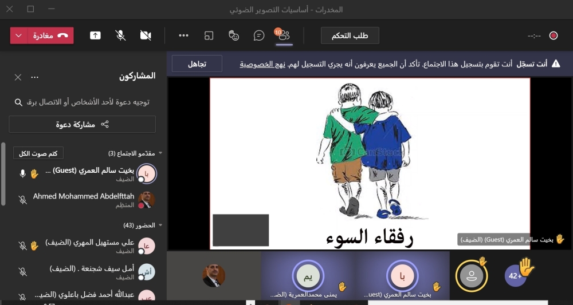Viewport: 573px width, 305px height.
Task: Click the participants panel scrollbar
Action: [3, 175]
